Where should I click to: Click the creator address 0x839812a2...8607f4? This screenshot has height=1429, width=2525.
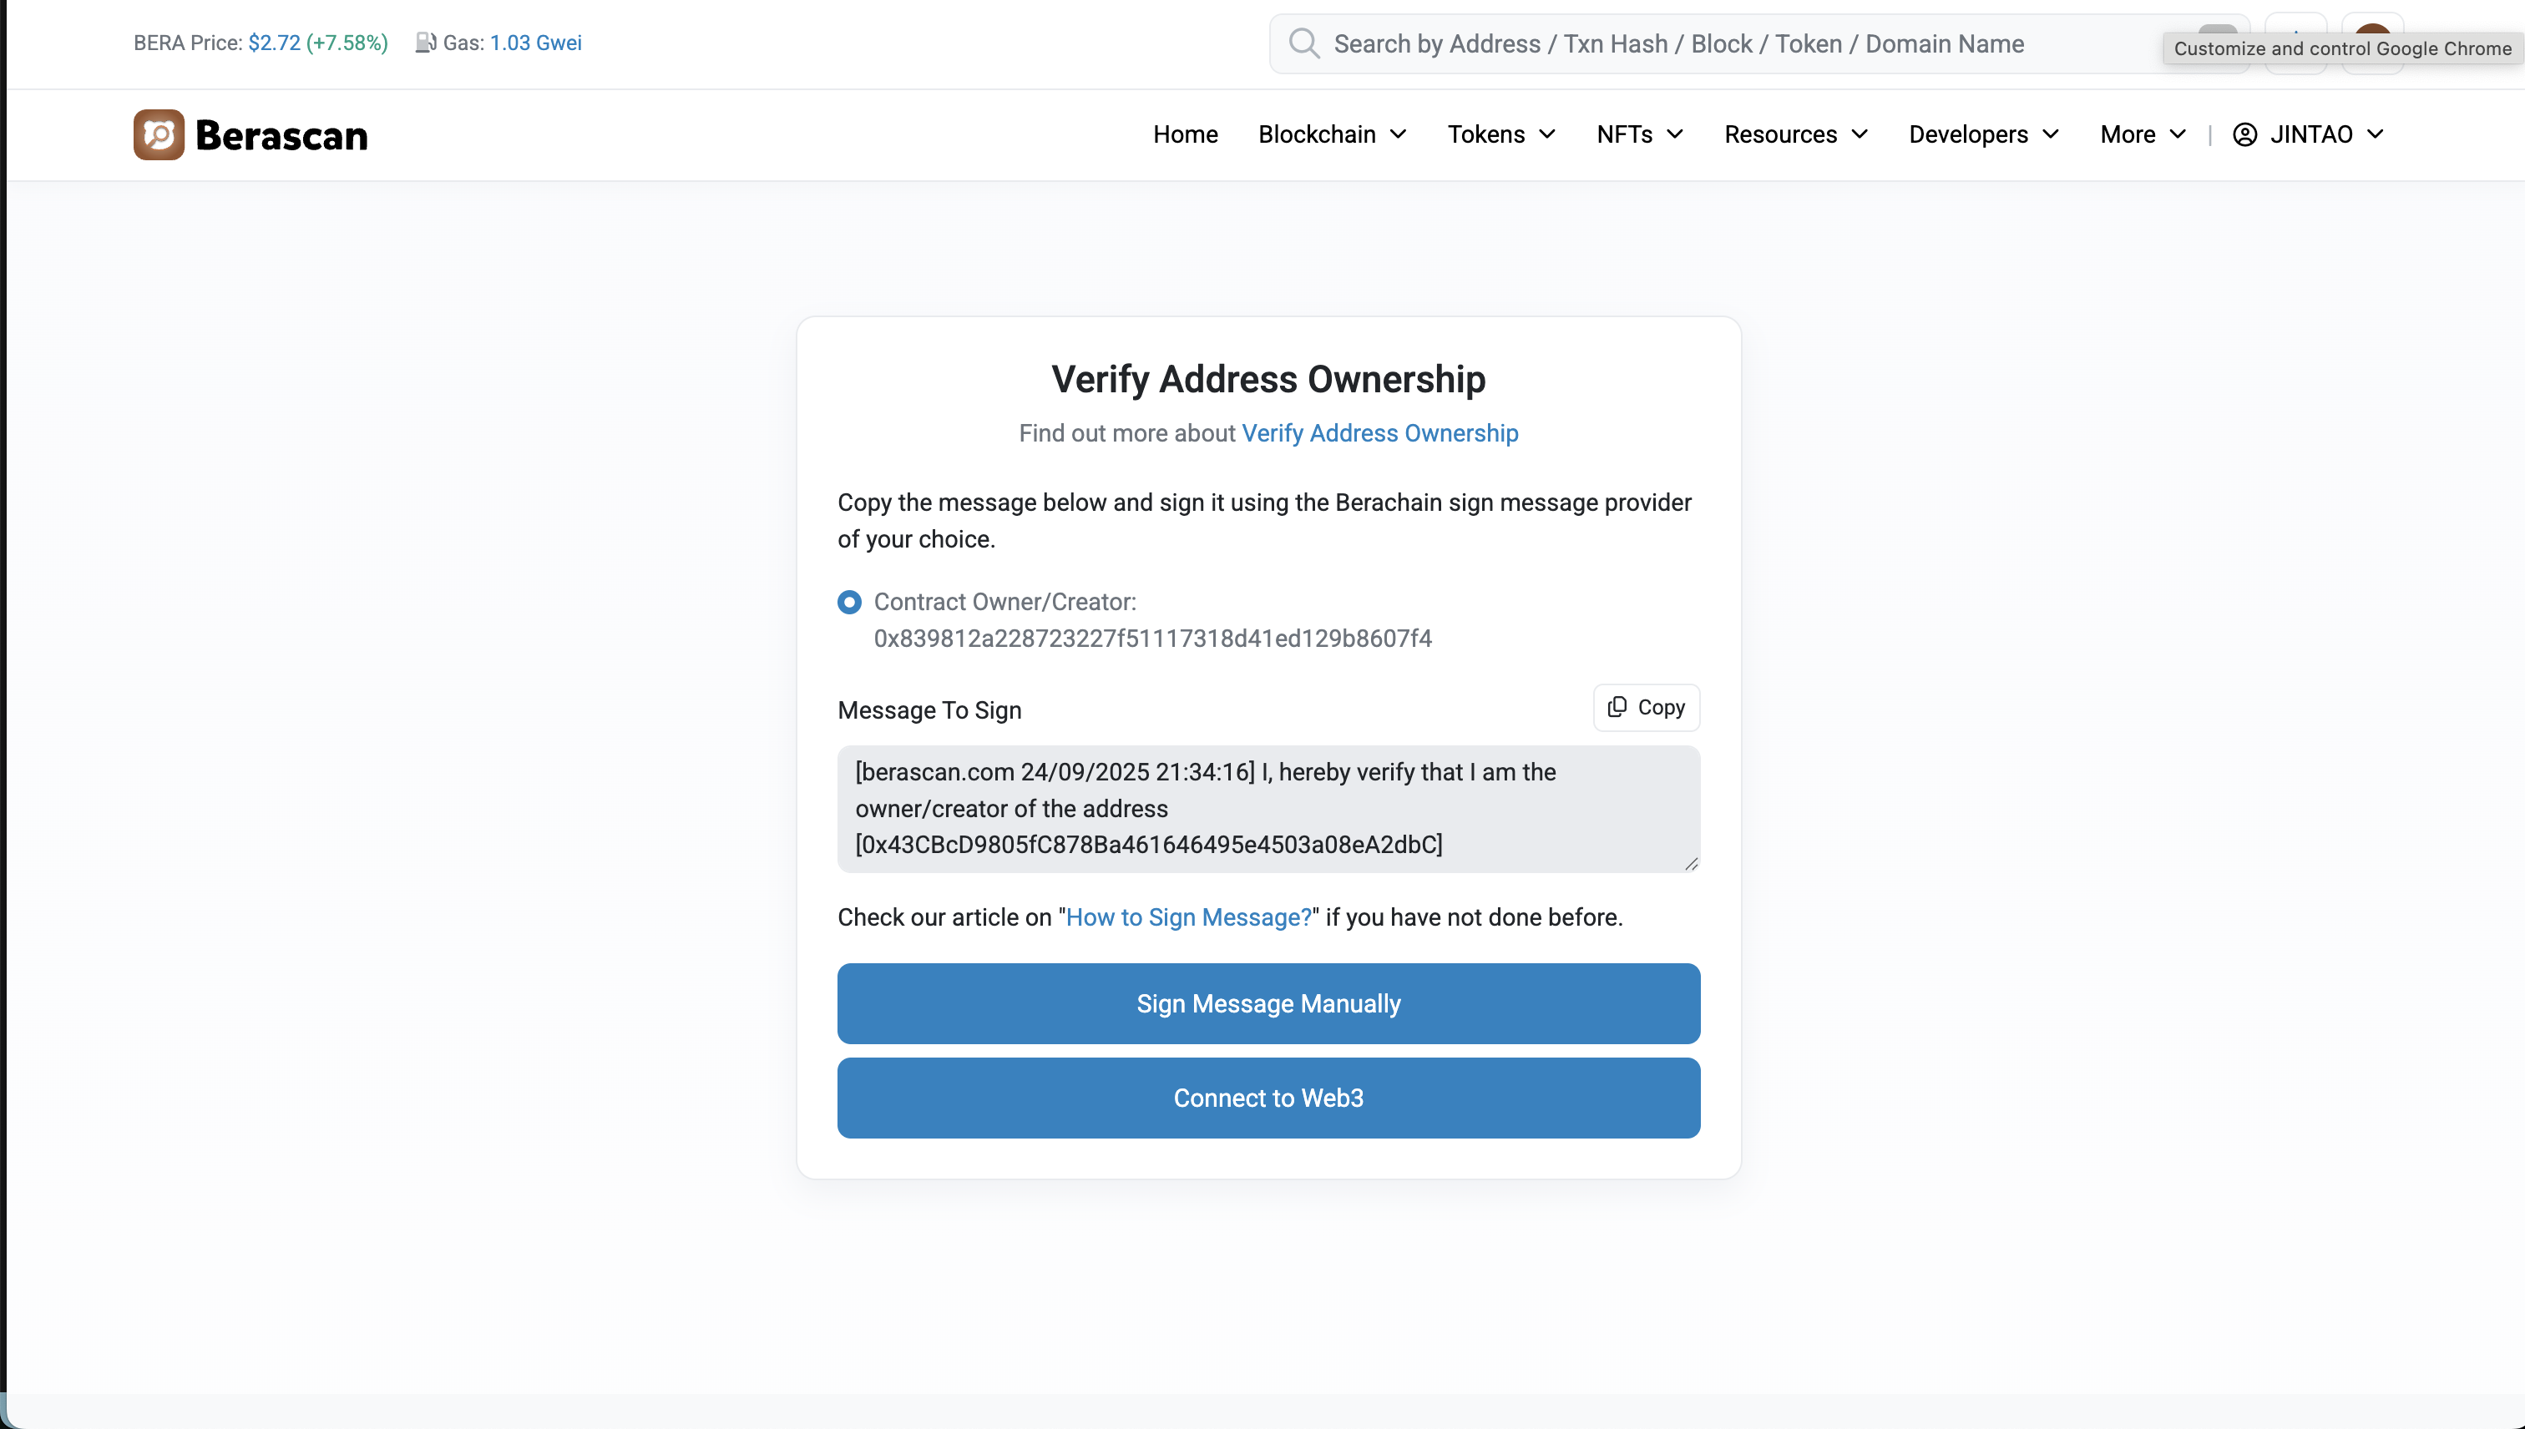(1152, 638)
